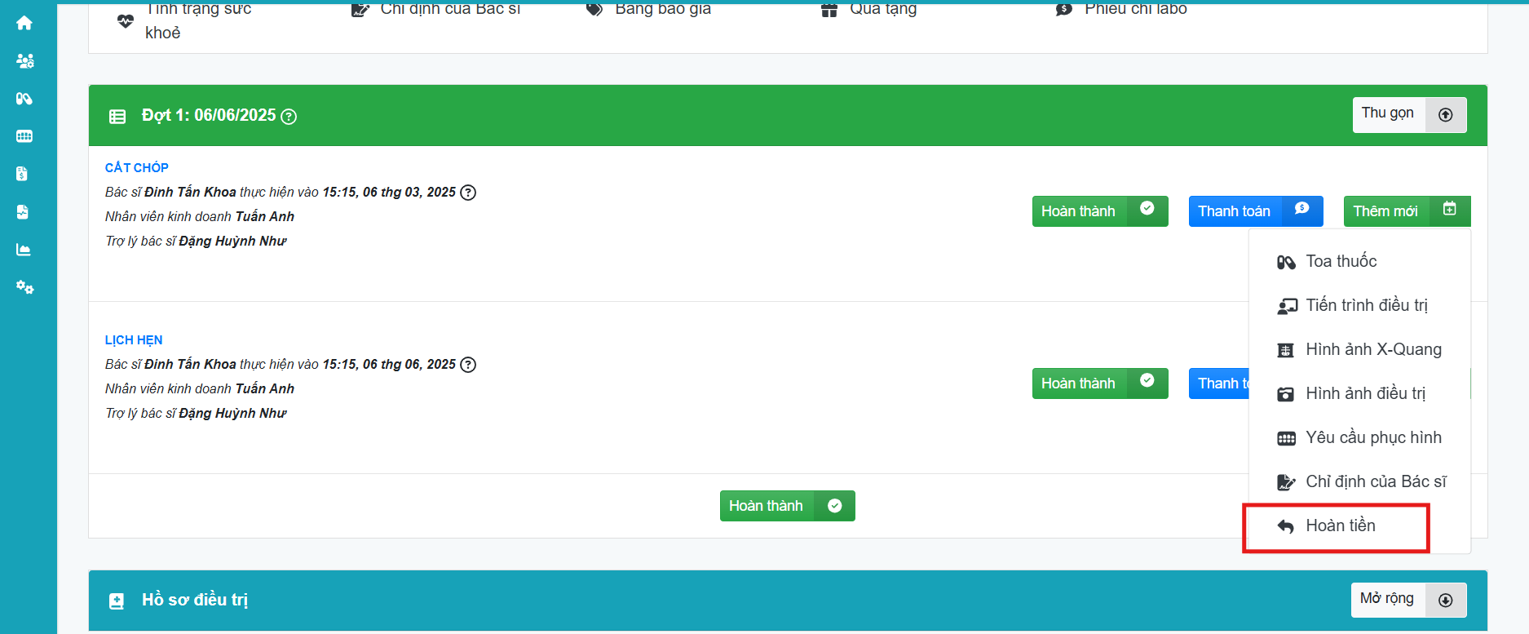Open the home icon in sidebar

coord(24,23)
